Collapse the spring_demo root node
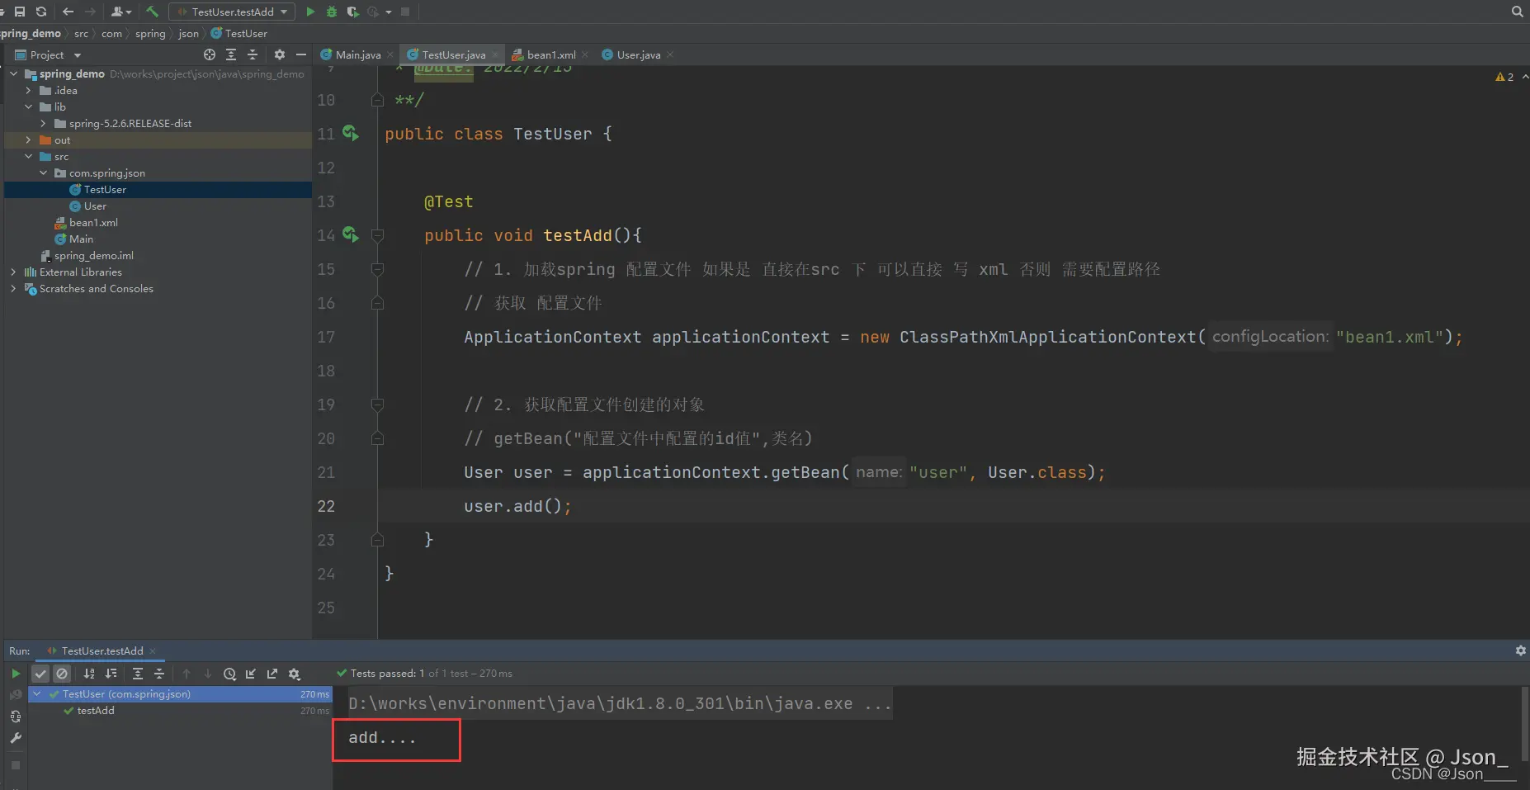The height and width of the screenshot is (790, 1530). tap(14, 73)
